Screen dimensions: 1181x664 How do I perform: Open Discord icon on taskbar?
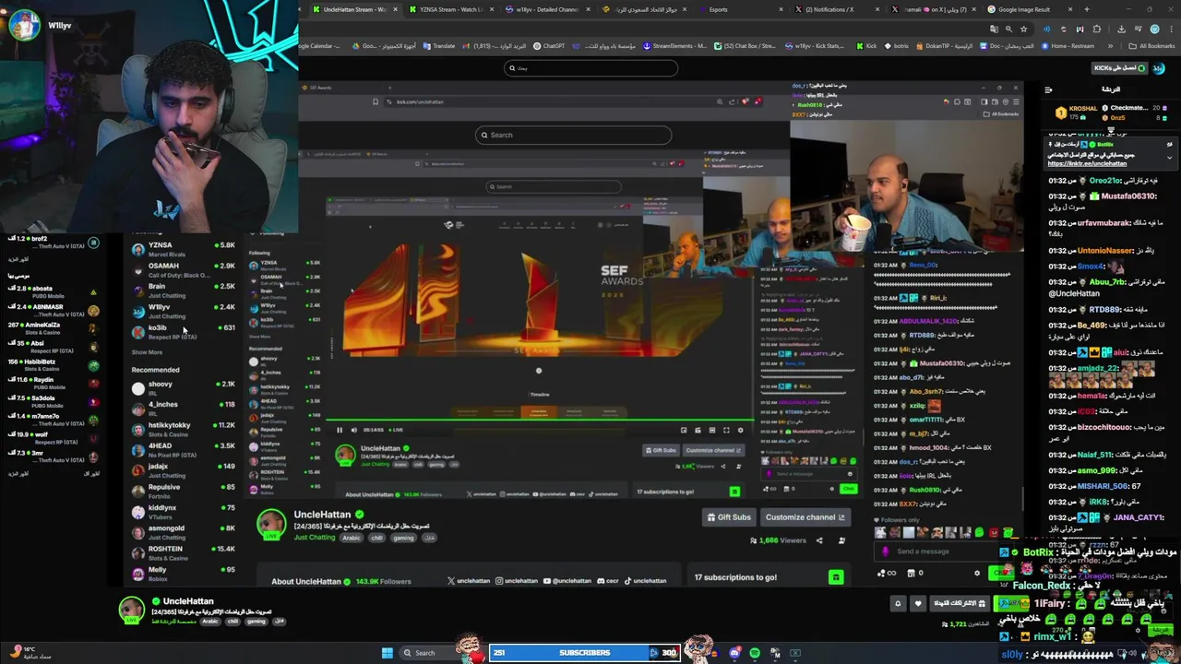click(x=734, y=653)
